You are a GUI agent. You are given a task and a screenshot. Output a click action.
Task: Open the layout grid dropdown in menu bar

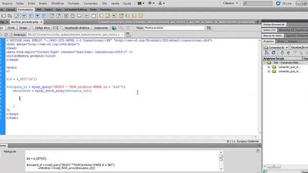click(141, 3)
